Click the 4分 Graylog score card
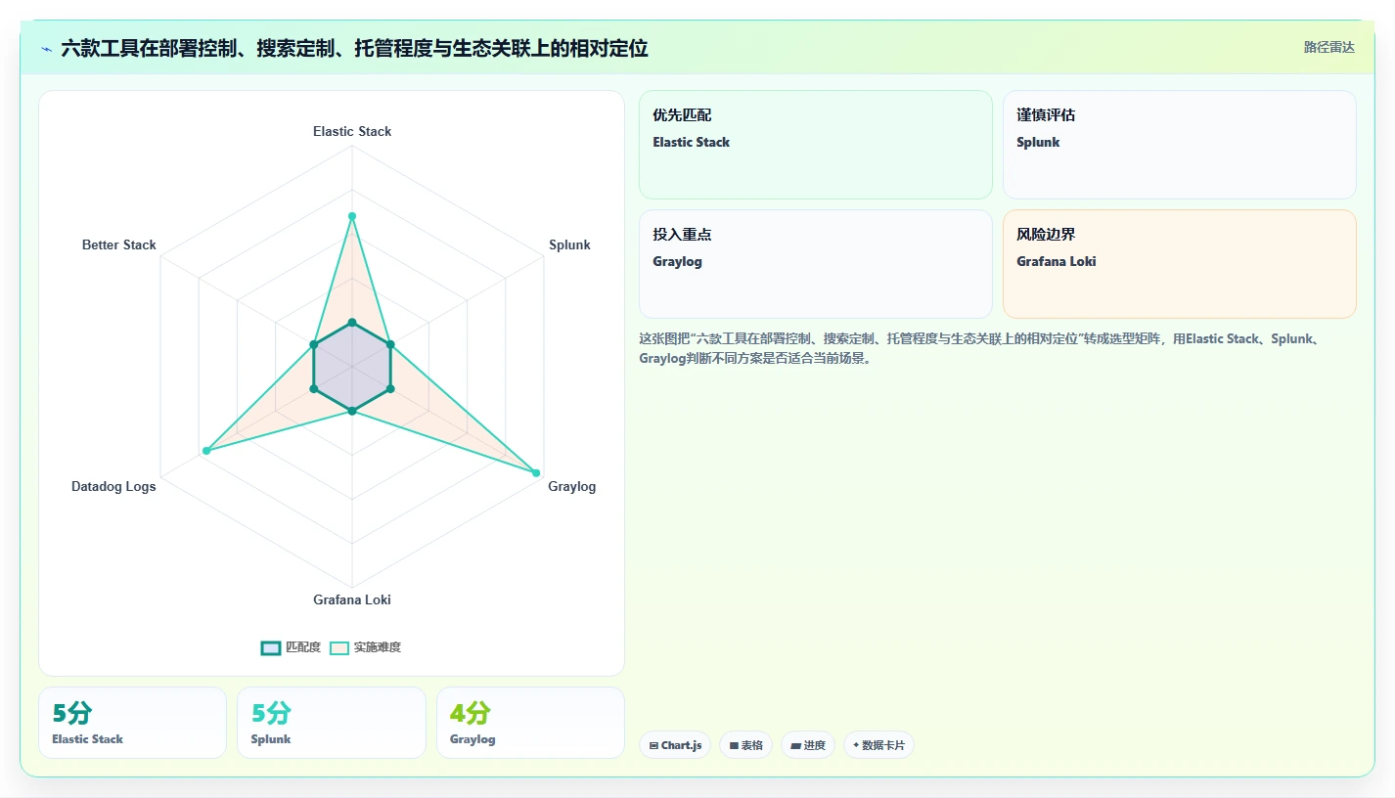The image size is (1395, 798). [x=530, y=723]
